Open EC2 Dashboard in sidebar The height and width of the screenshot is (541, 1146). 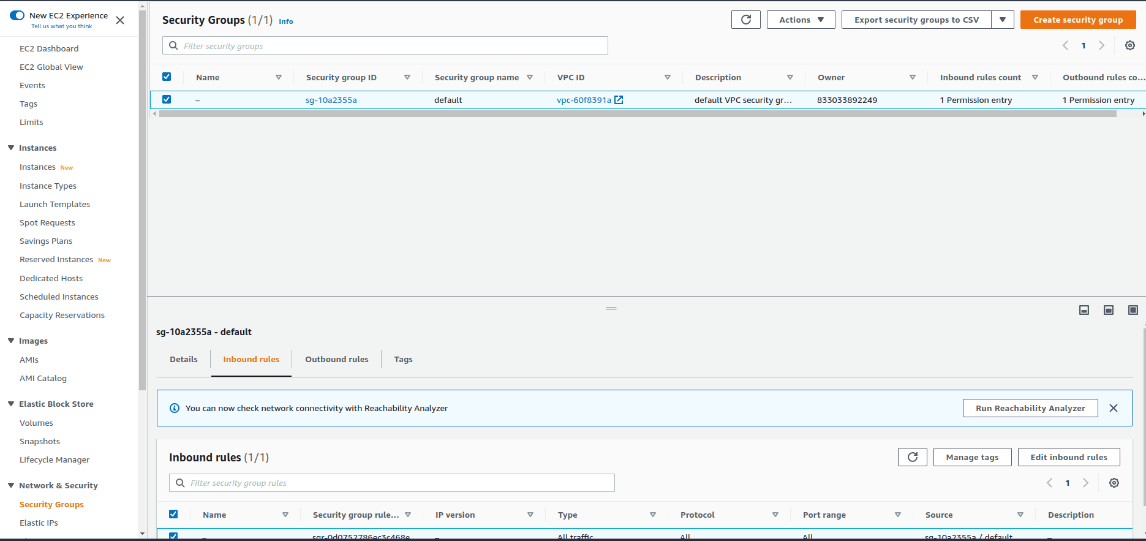coord(49,48)
